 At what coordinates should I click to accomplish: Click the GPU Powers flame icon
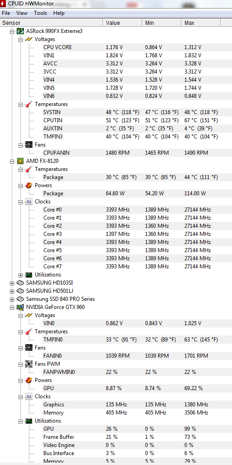pos(29,380)
